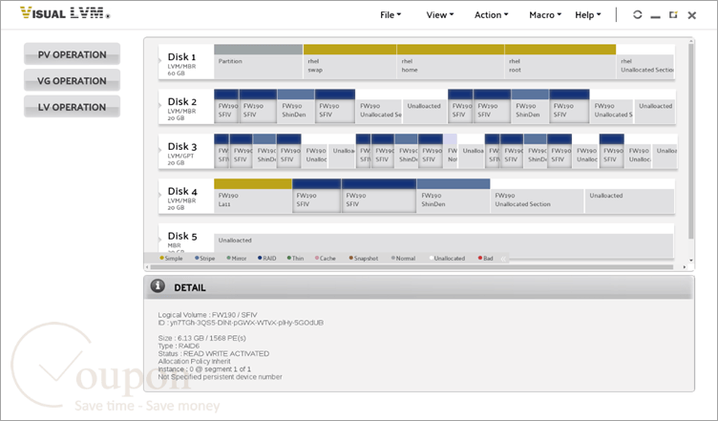Screen dimensions: 718x421
Task: Open the Macro menu
Action: pyautogui.click(x=545, y=14)
